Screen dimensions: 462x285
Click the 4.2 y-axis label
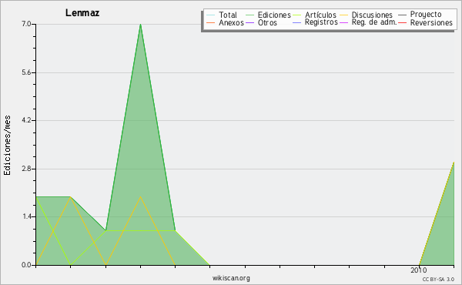[26, 120]
